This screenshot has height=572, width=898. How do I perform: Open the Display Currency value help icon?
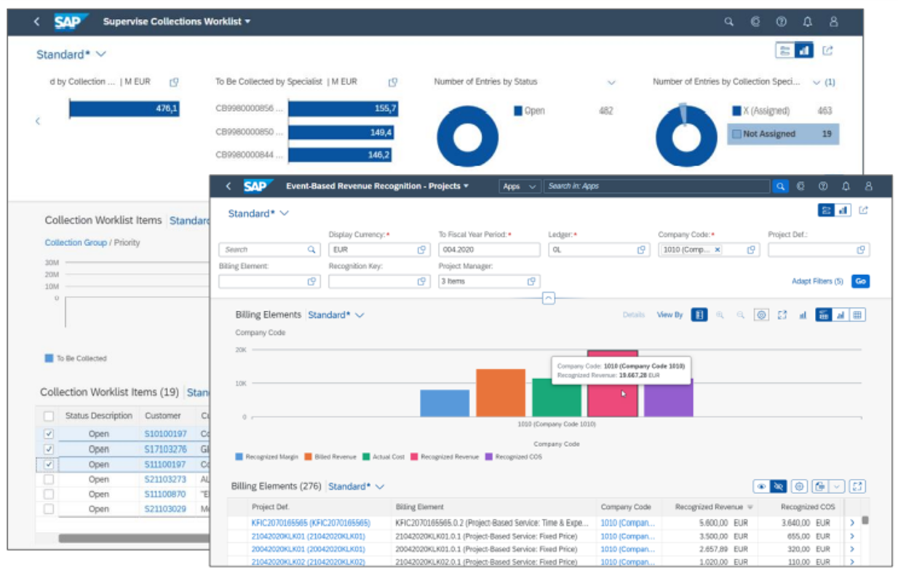point(421,250)
